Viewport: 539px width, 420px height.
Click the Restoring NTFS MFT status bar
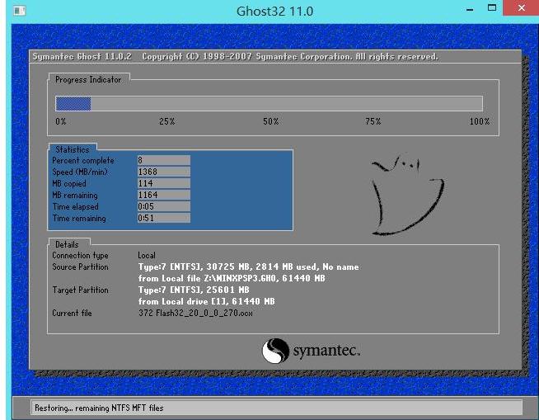[x=276, y=408]
